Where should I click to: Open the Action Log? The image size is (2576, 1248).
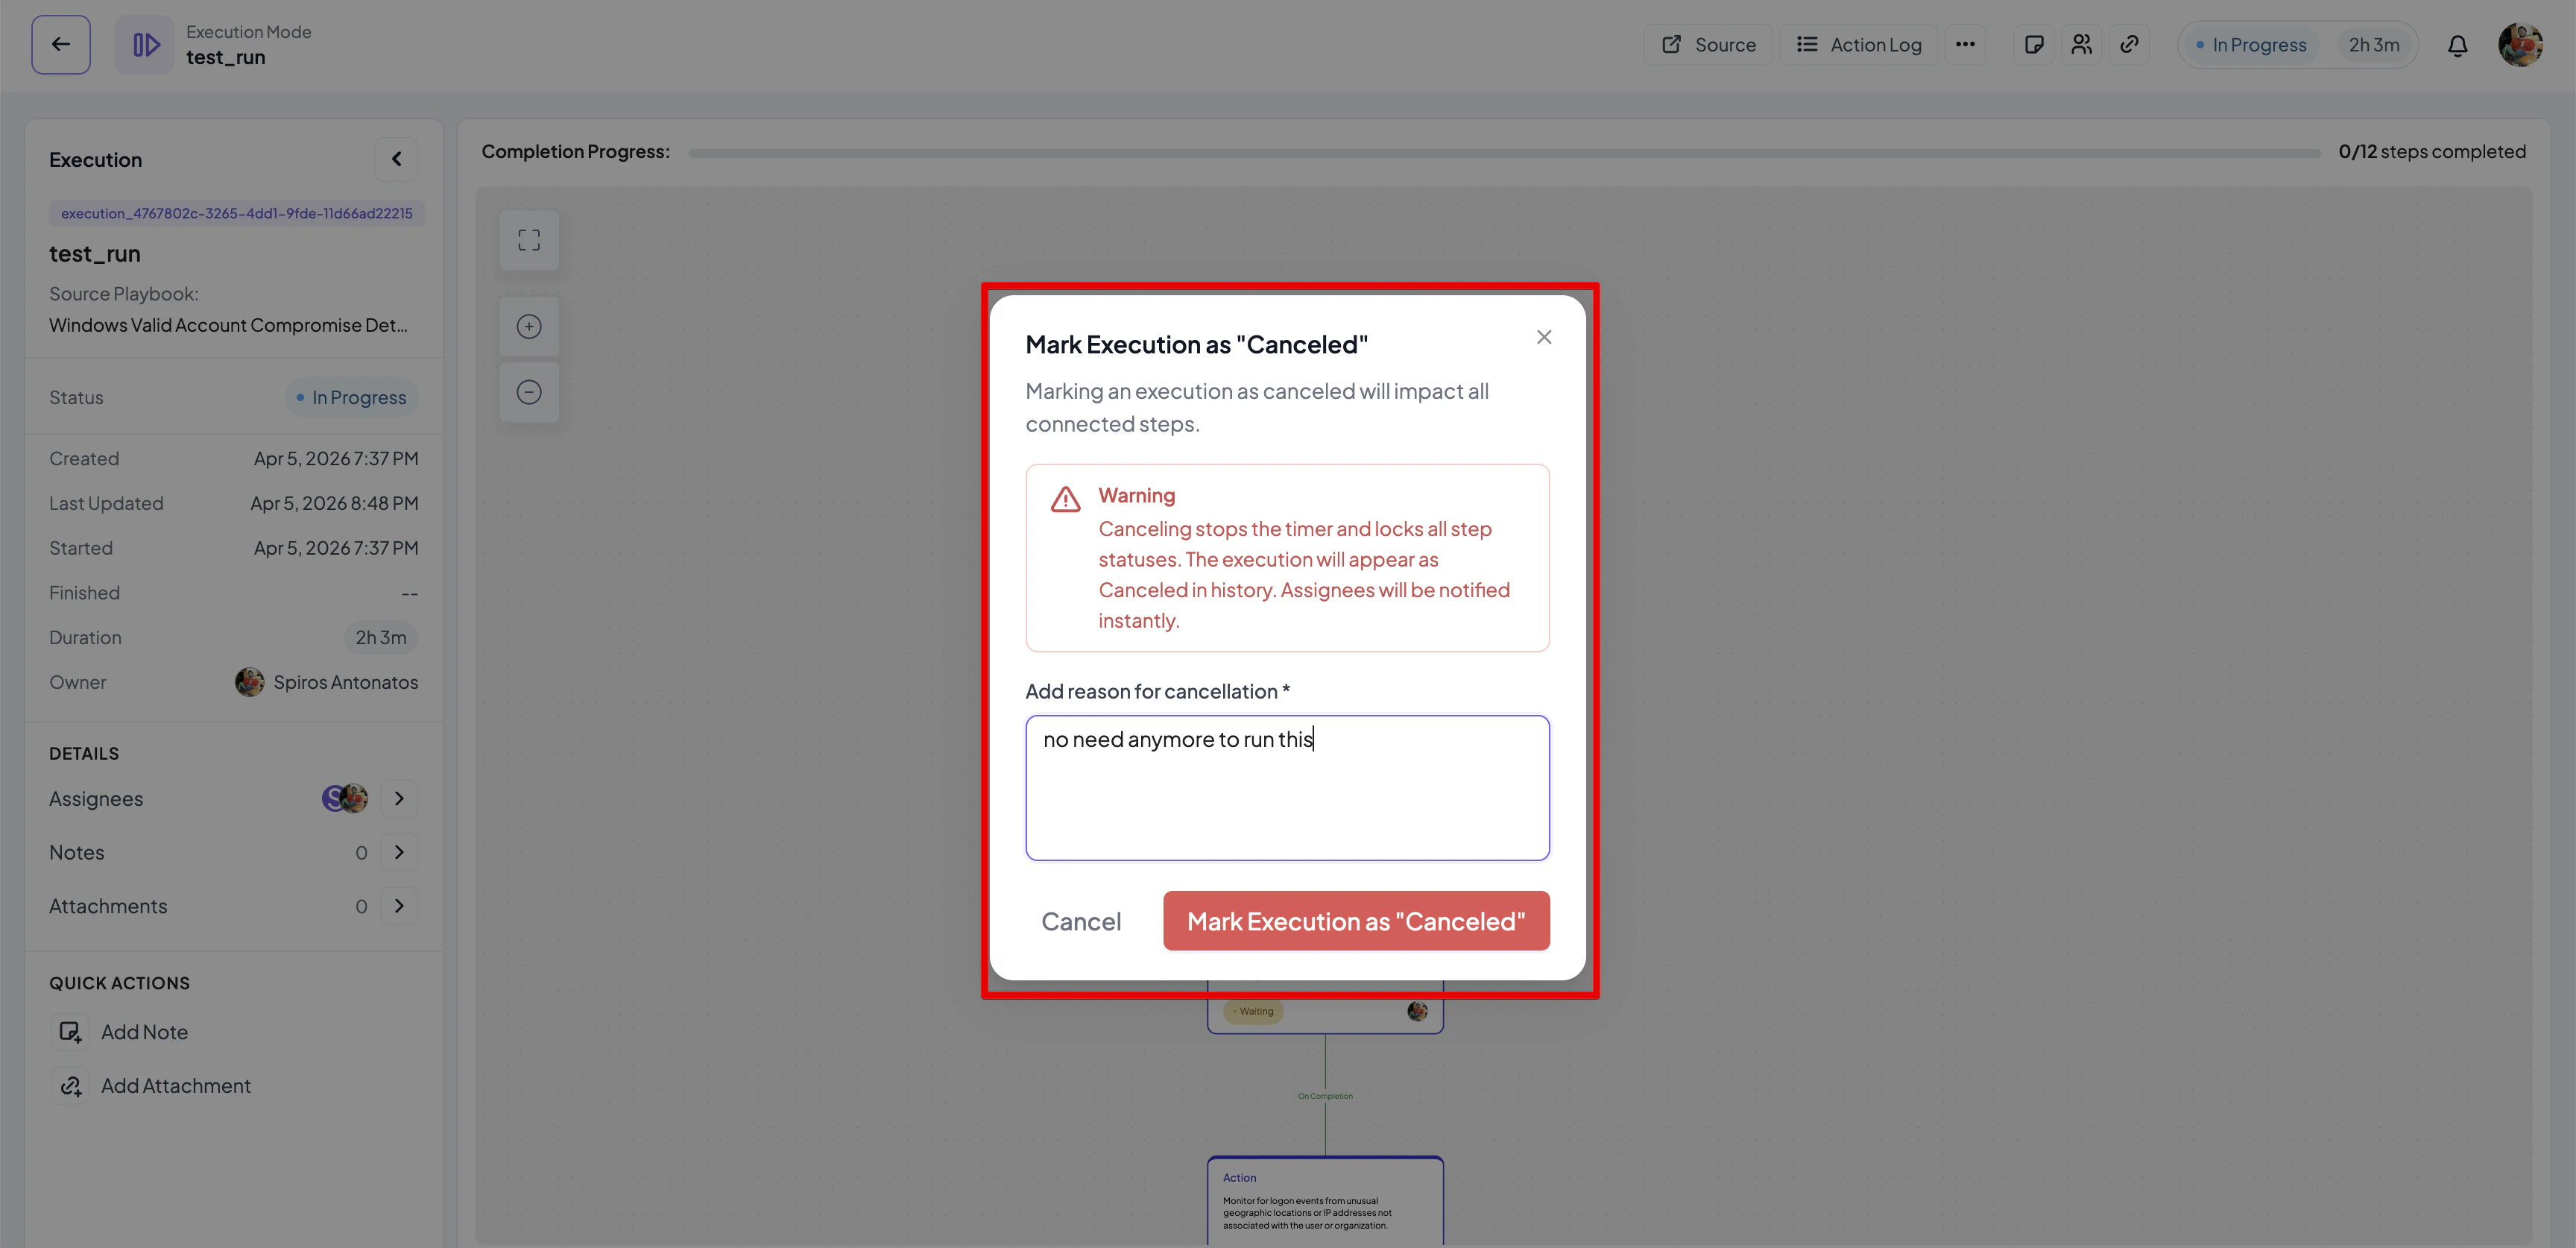[x=1859, y=44]
